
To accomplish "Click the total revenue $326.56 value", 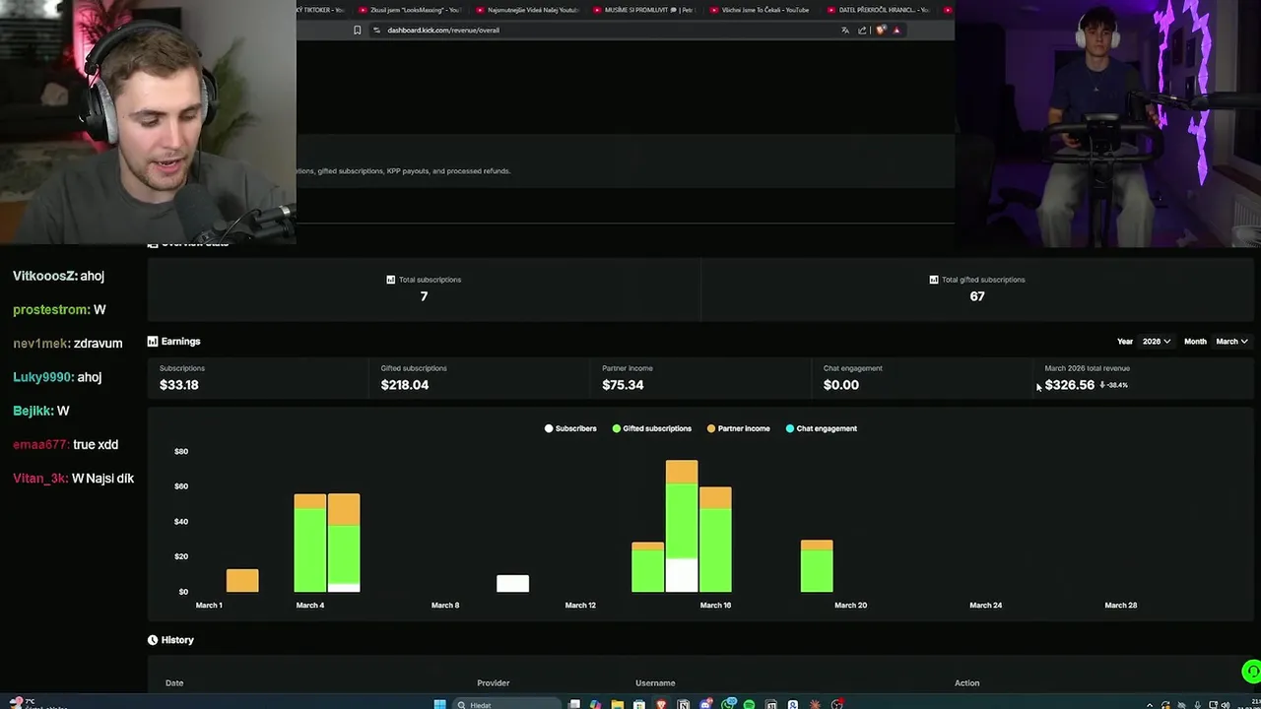I will [1070, 385].
